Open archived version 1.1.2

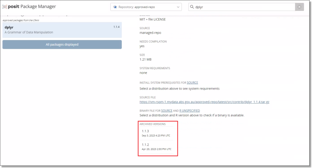pos(145,144)
